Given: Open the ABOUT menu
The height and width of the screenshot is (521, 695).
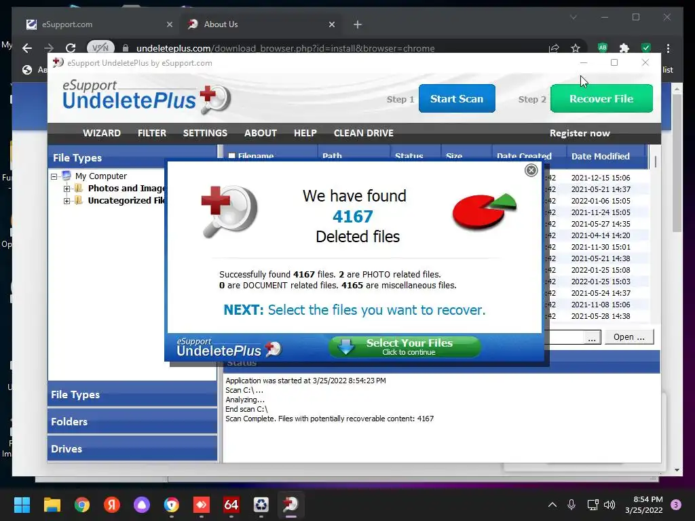Looking at the screenshot, I should (x=260, y=133).
